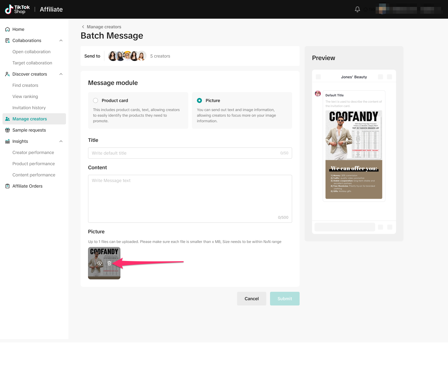
Task: Click the Sample requests gift icon
Action: [x=7, y=130]
